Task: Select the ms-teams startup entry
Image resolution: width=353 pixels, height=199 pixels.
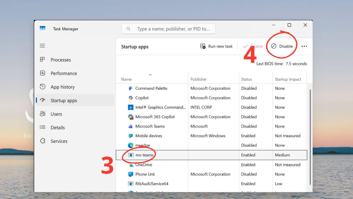Action: click(x=144, y=155)
